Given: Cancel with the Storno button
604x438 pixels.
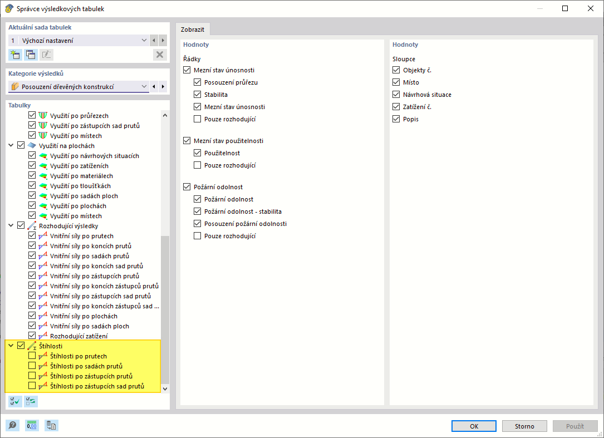Looking at the screenshot, I should coord(524,426).
